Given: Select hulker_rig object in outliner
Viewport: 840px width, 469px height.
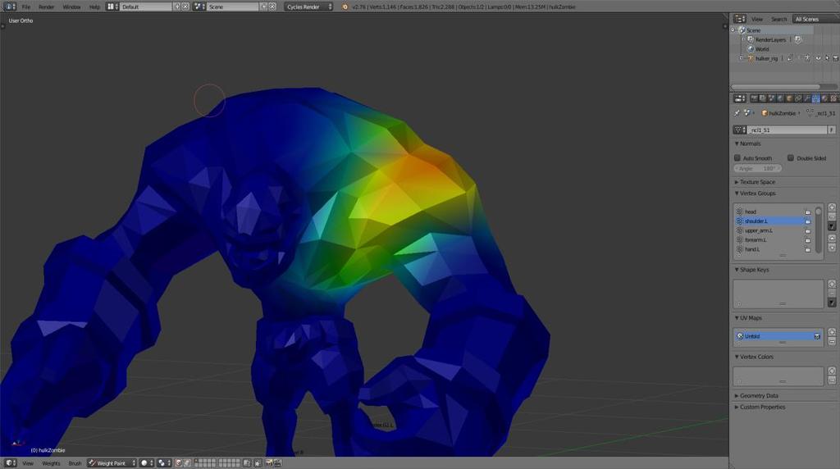Looking at the screenshot, I should tap(766, 58).
